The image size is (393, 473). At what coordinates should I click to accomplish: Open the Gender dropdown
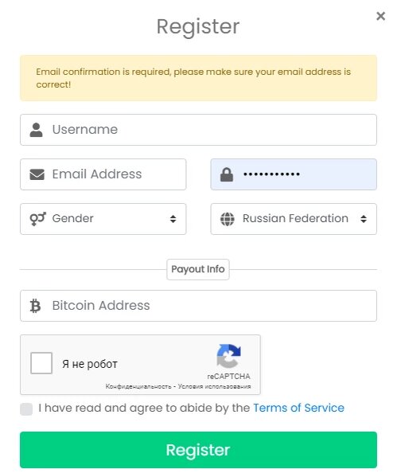[103, 219]
